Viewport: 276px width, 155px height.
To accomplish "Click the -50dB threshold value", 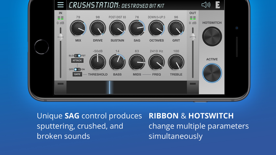I will 98,51.
